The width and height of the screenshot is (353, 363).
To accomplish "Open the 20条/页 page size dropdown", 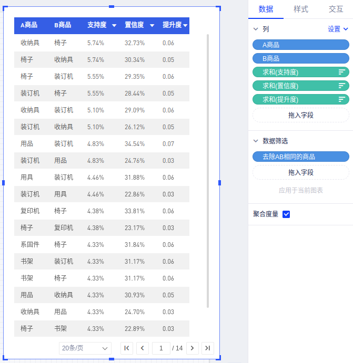I will [x=85, y=348].
